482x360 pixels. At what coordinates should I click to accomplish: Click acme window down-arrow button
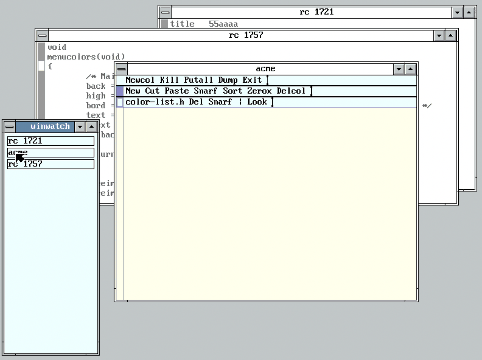[399, 69]
